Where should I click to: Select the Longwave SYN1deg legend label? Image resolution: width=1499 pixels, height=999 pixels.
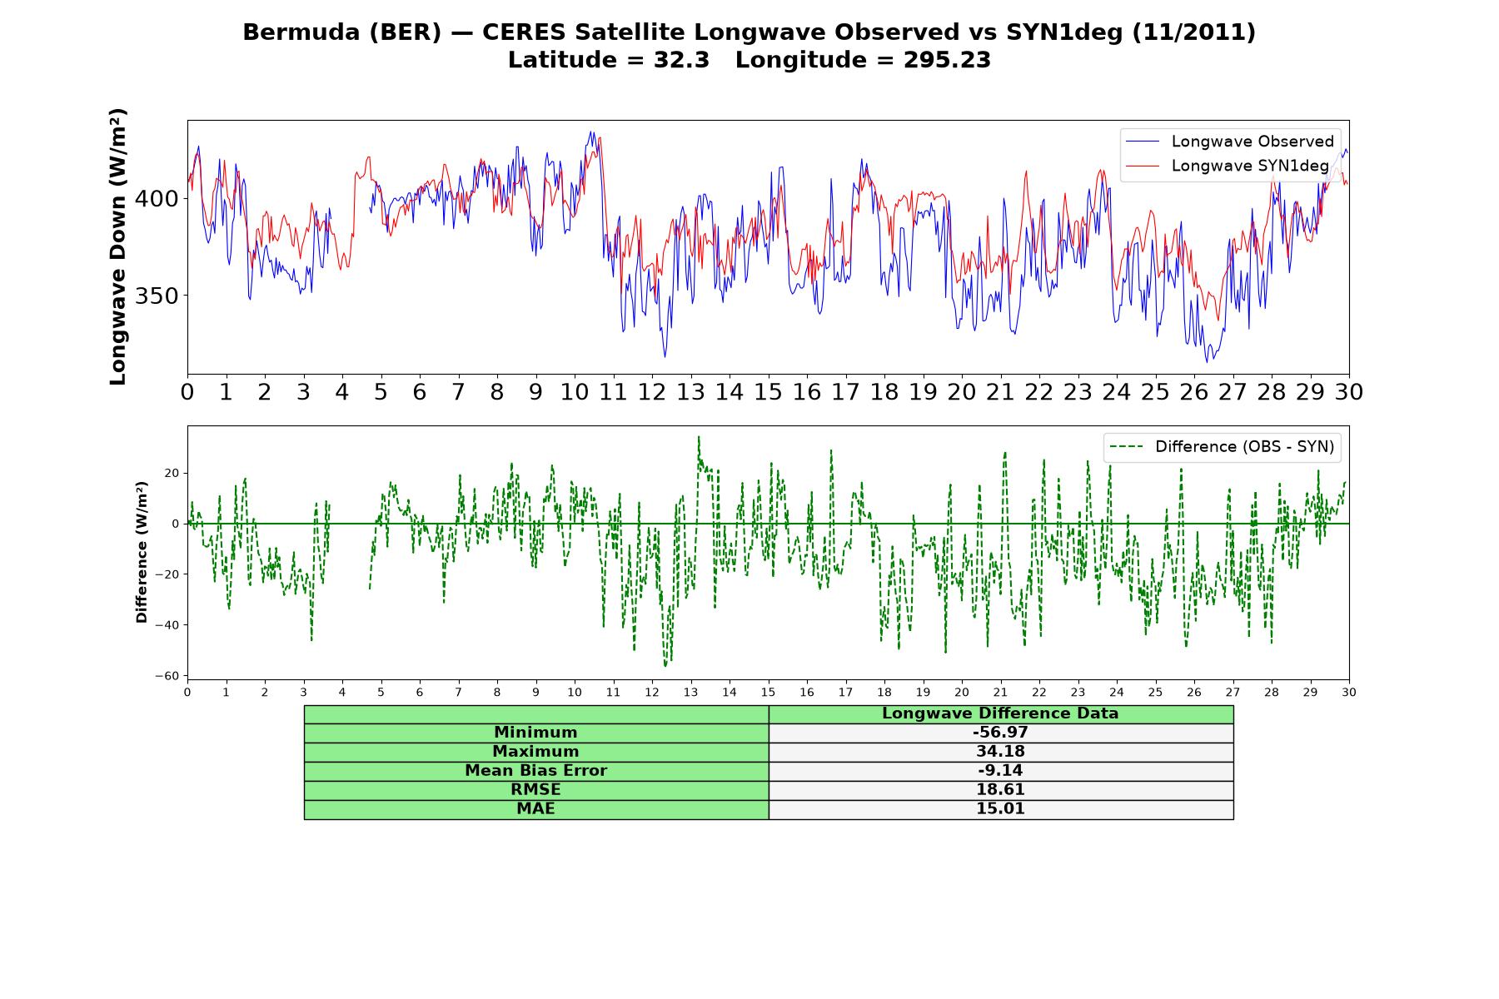pyautogui.click(x=1250, y=166)
